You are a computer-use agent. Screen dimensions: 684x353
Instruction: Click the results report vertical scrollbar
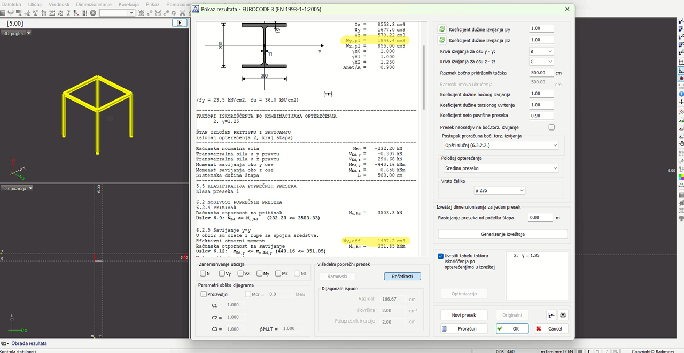(x=425, y=78)
